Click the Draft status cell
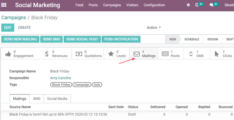The image size is (234, 120). point(132,115)
